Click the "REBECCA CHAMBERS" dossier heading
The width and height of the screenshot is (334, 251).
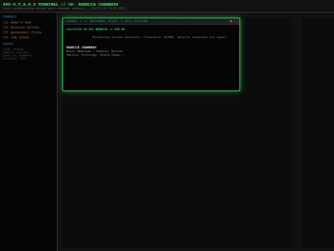click(81, 47)
